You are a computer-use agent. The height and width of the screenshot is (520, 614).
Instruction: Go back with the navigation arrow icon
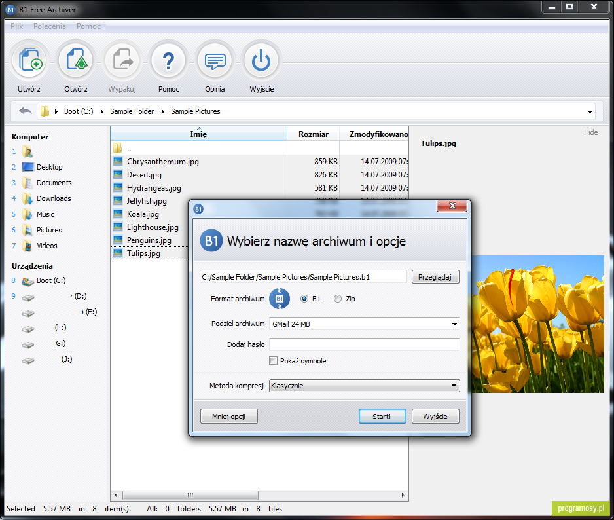pos(26,111)
